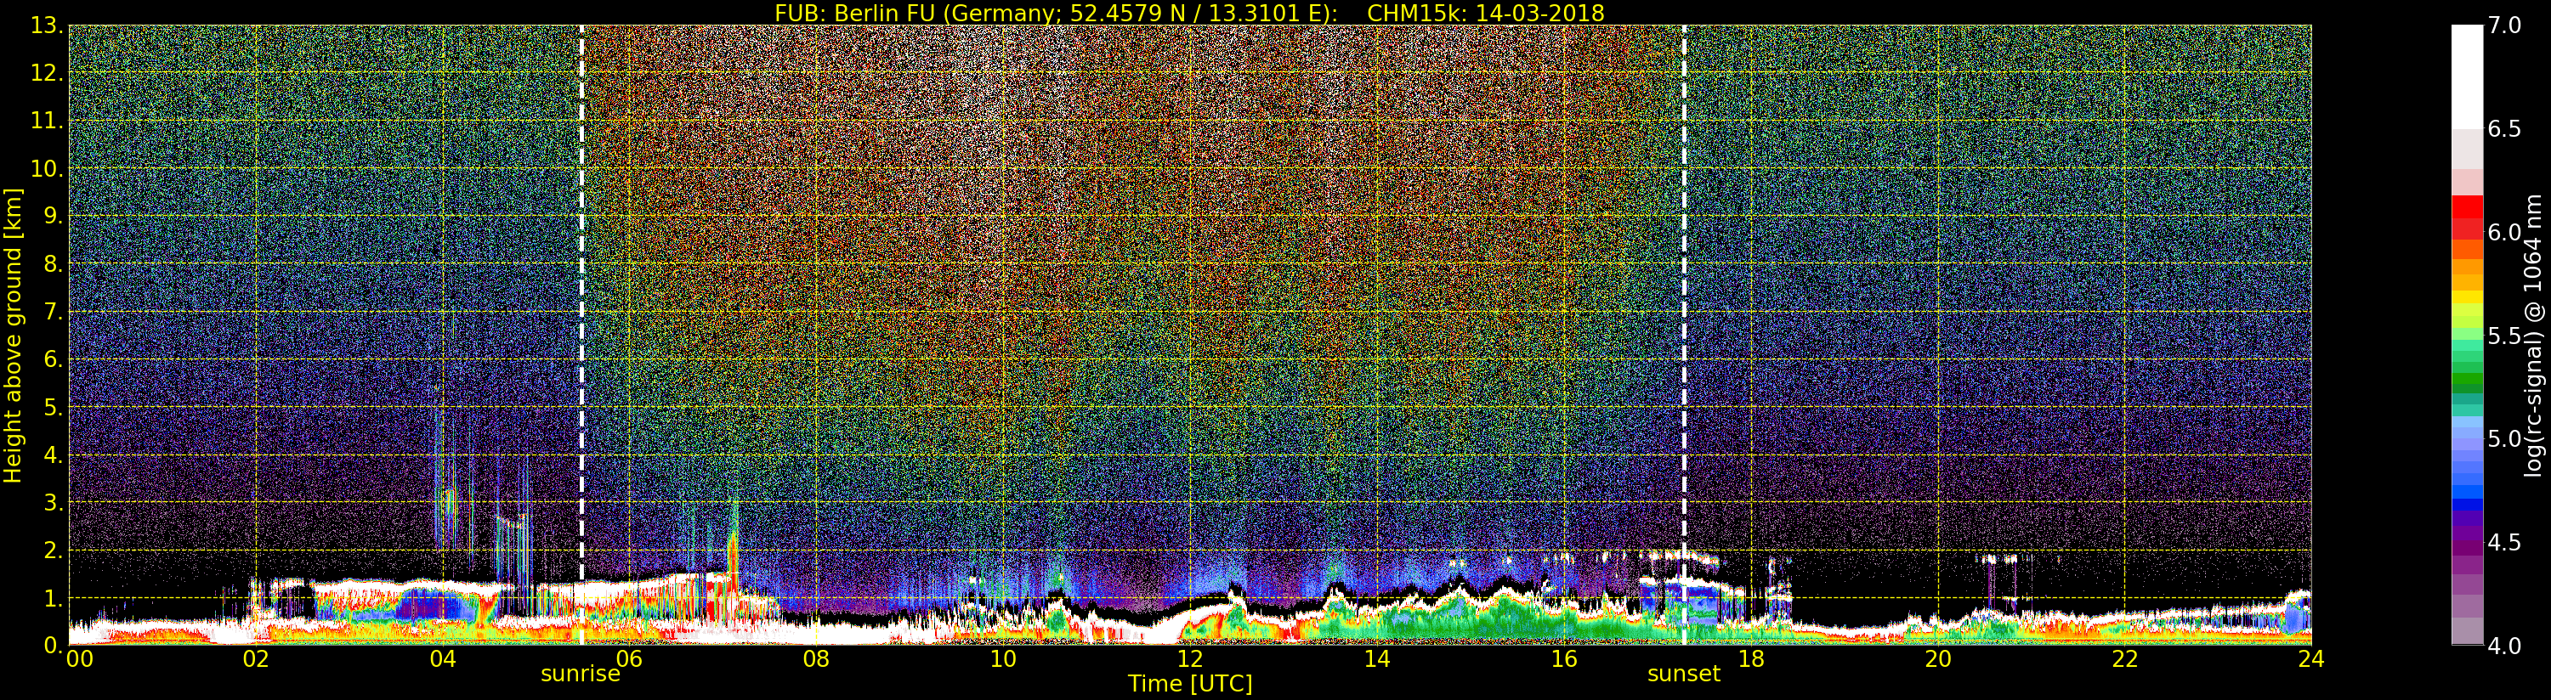The width and height of the screenshot is (2551, 700).
Task: Click the 5.5 colorbar tick label
Action: tap(2504, 336)
